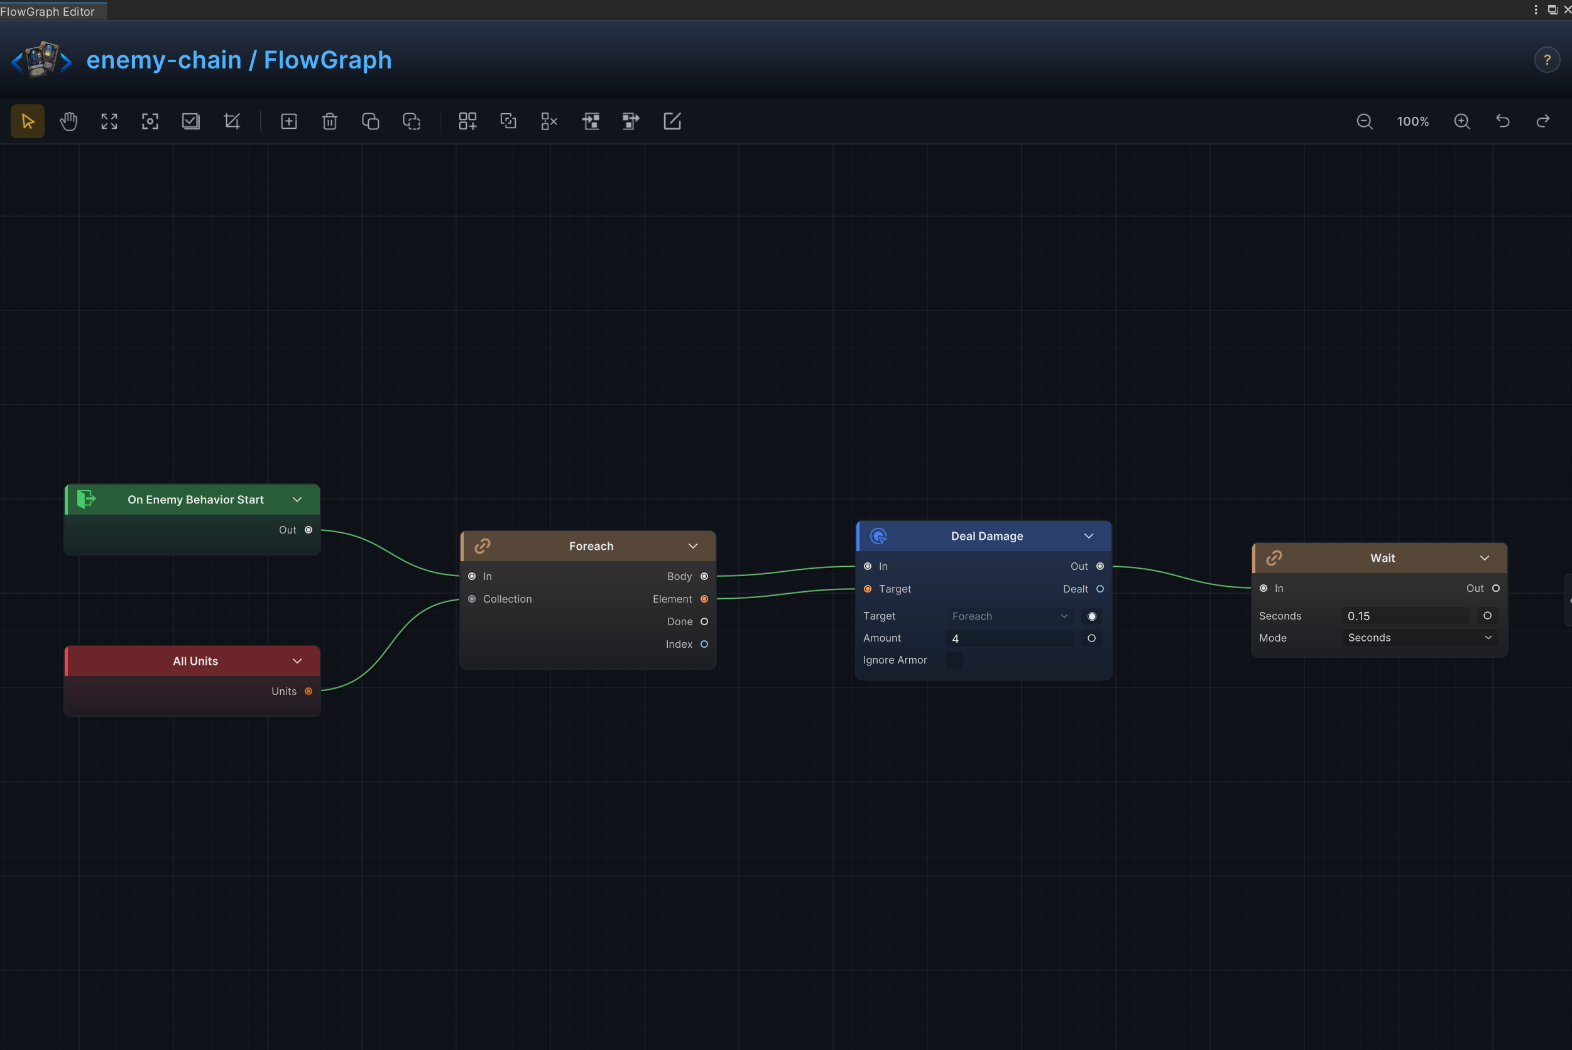Click the Seconds field showing 0.15
This screenshot has width=1572, height=1050.
pos(1406,616)
